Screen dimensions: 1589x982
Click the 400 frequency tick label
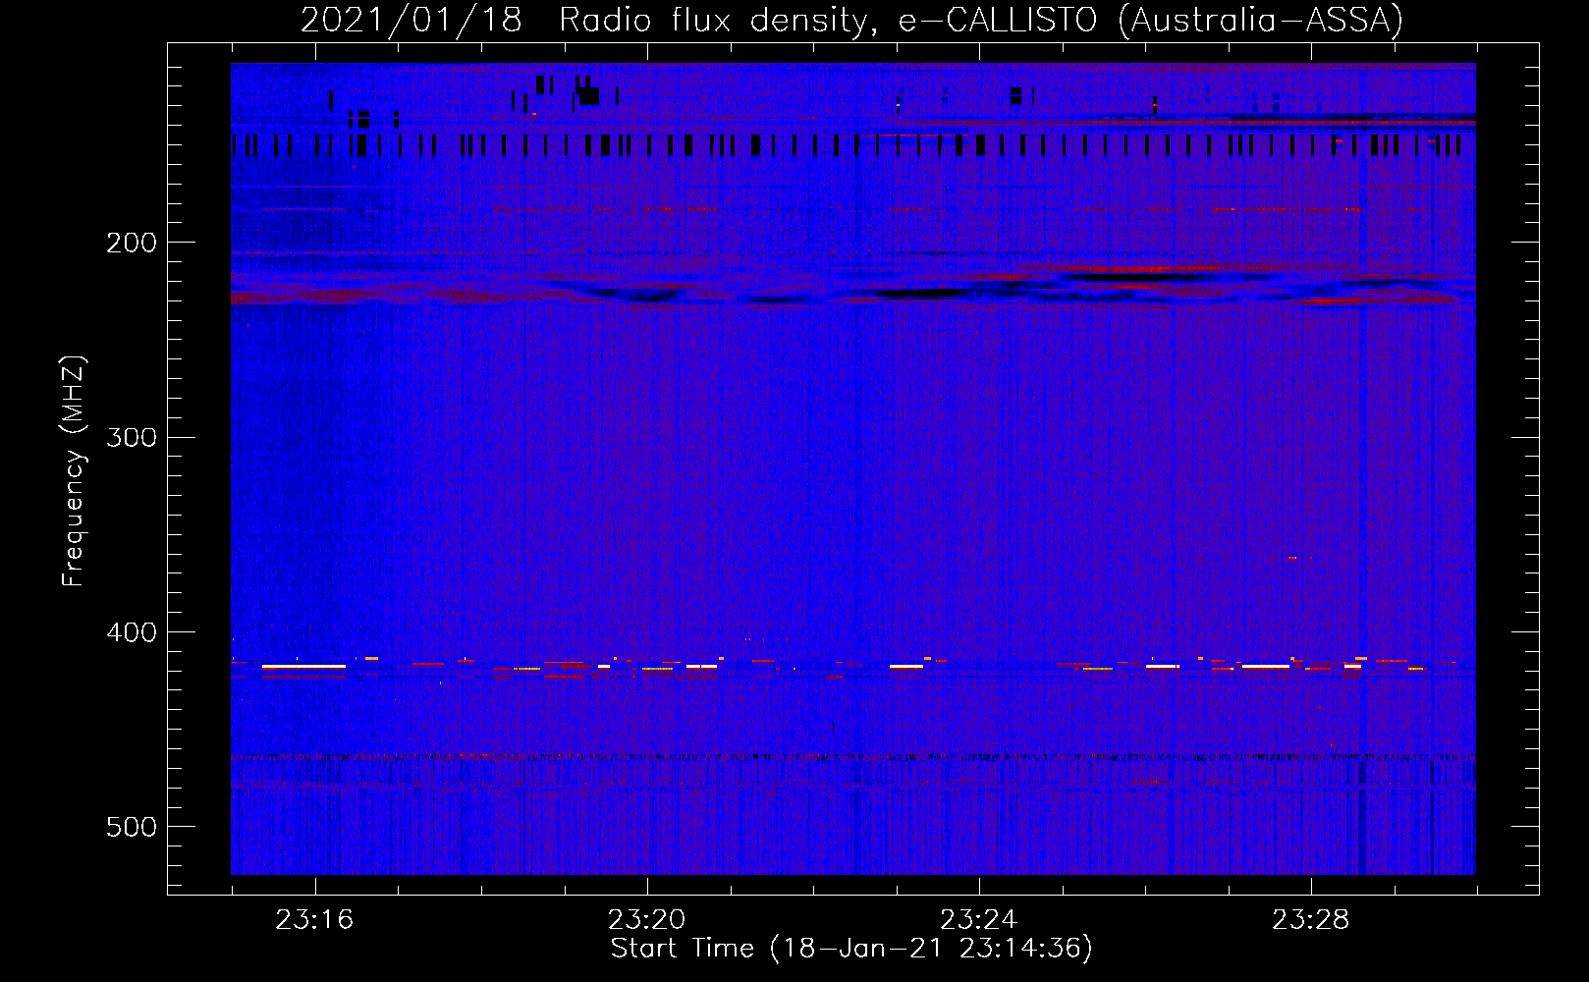[x=132, y=632]
